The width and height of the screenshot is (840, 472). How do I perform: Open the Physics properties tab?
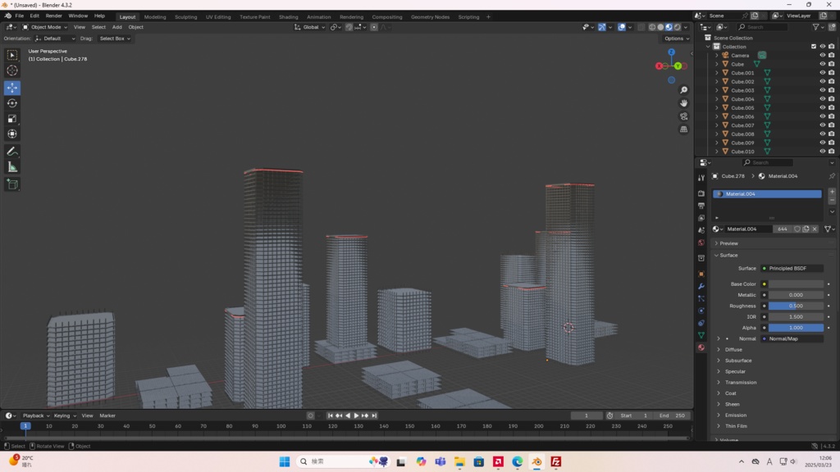pos(701,311)
